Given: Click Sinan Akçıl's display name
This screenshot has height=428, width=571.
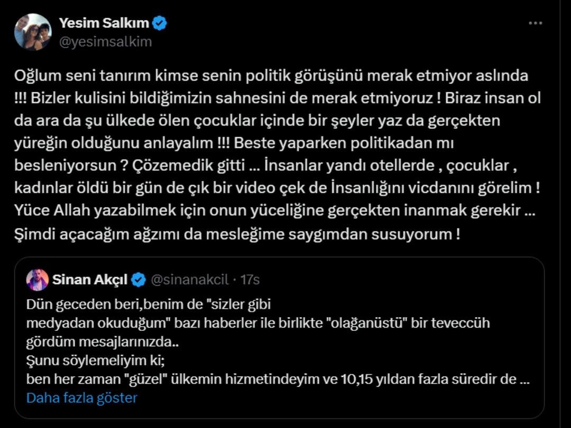Looking at the screenshot, I should (x=91, y=280).
